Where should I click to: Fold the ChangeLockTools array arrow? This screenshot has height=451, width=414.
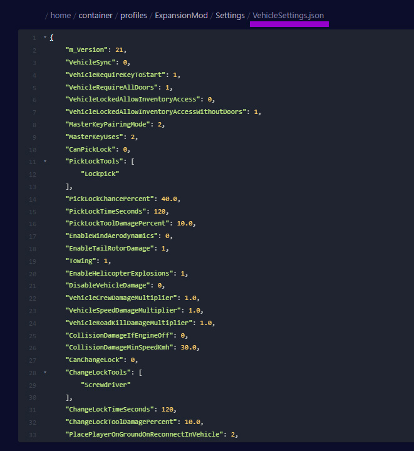click(44, 372)
